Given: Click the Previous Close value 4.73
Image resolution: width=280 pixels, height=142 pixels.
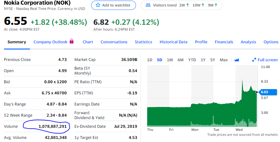Looking at the screenshot, I should click(63, 59).
